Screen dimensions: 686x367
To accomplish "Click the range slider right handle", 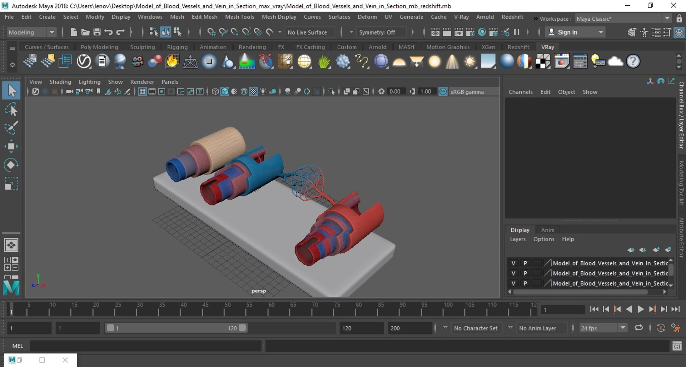I will tap(242, 328).
